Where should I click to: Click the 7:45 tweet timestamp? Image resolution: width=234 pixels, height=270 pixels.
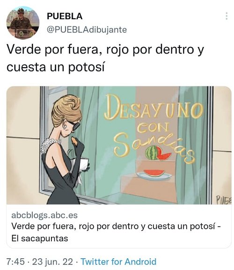coord(15,262)
